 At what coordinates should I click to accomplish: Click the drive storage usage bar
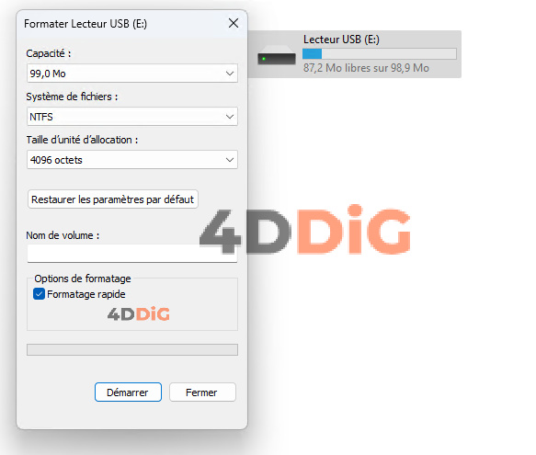(380, 53)
